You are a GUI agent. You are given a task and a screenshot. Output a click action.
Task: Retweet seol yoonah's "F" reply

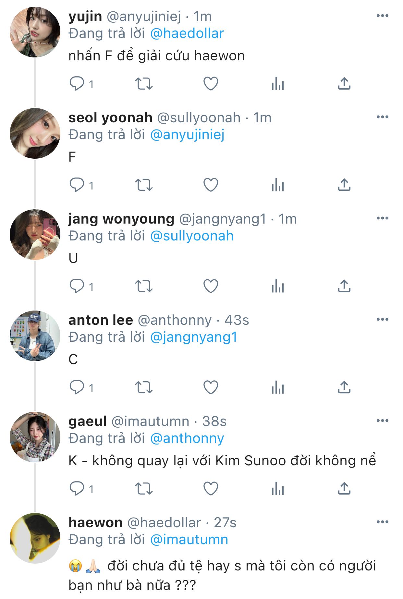tap(144, 185)
